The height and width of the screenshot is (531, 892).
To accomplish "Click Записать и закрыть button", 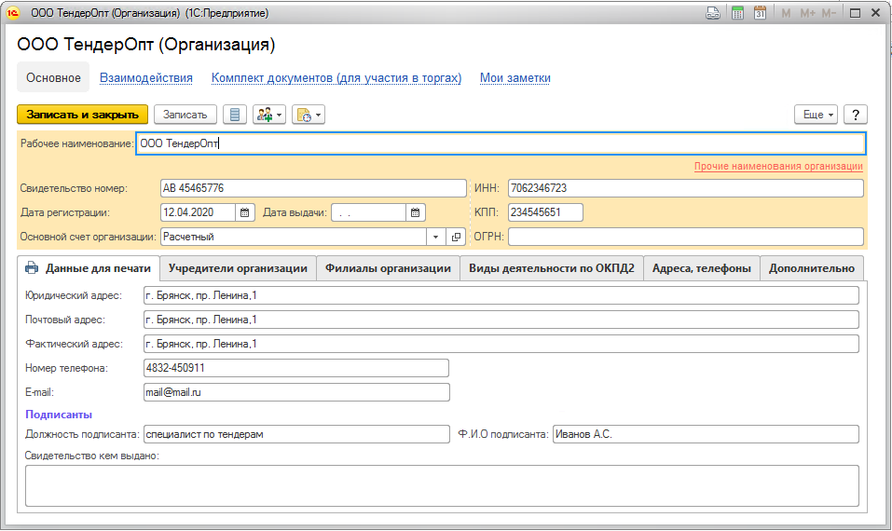I will [x=82, y=115].
